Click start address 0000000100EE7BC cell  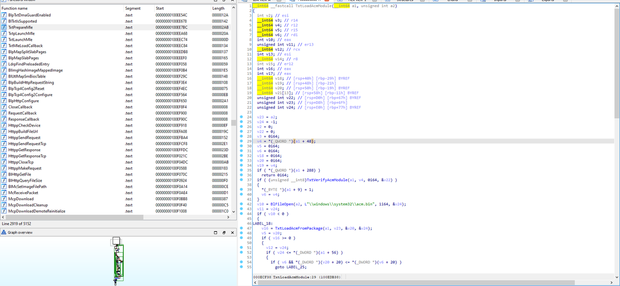pos(171,27)
